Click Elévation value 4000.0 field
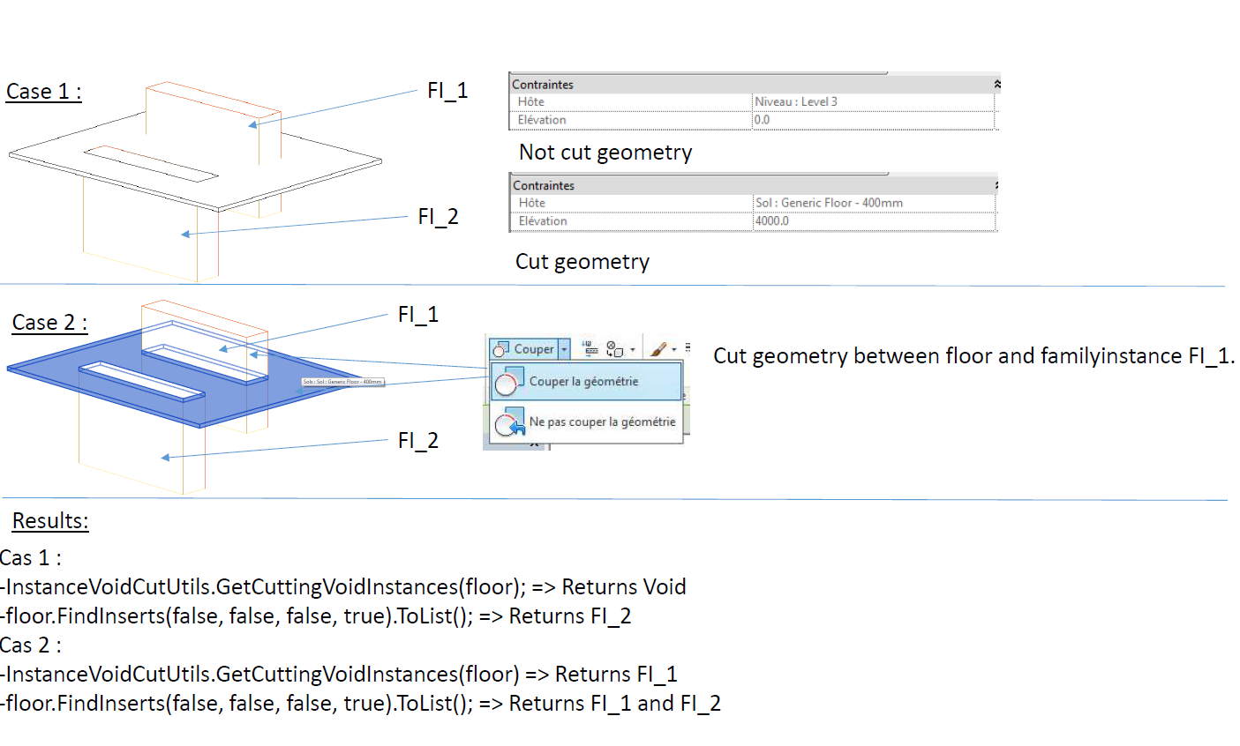This screenshot has height=746, width=1240. tap(874, 221)
